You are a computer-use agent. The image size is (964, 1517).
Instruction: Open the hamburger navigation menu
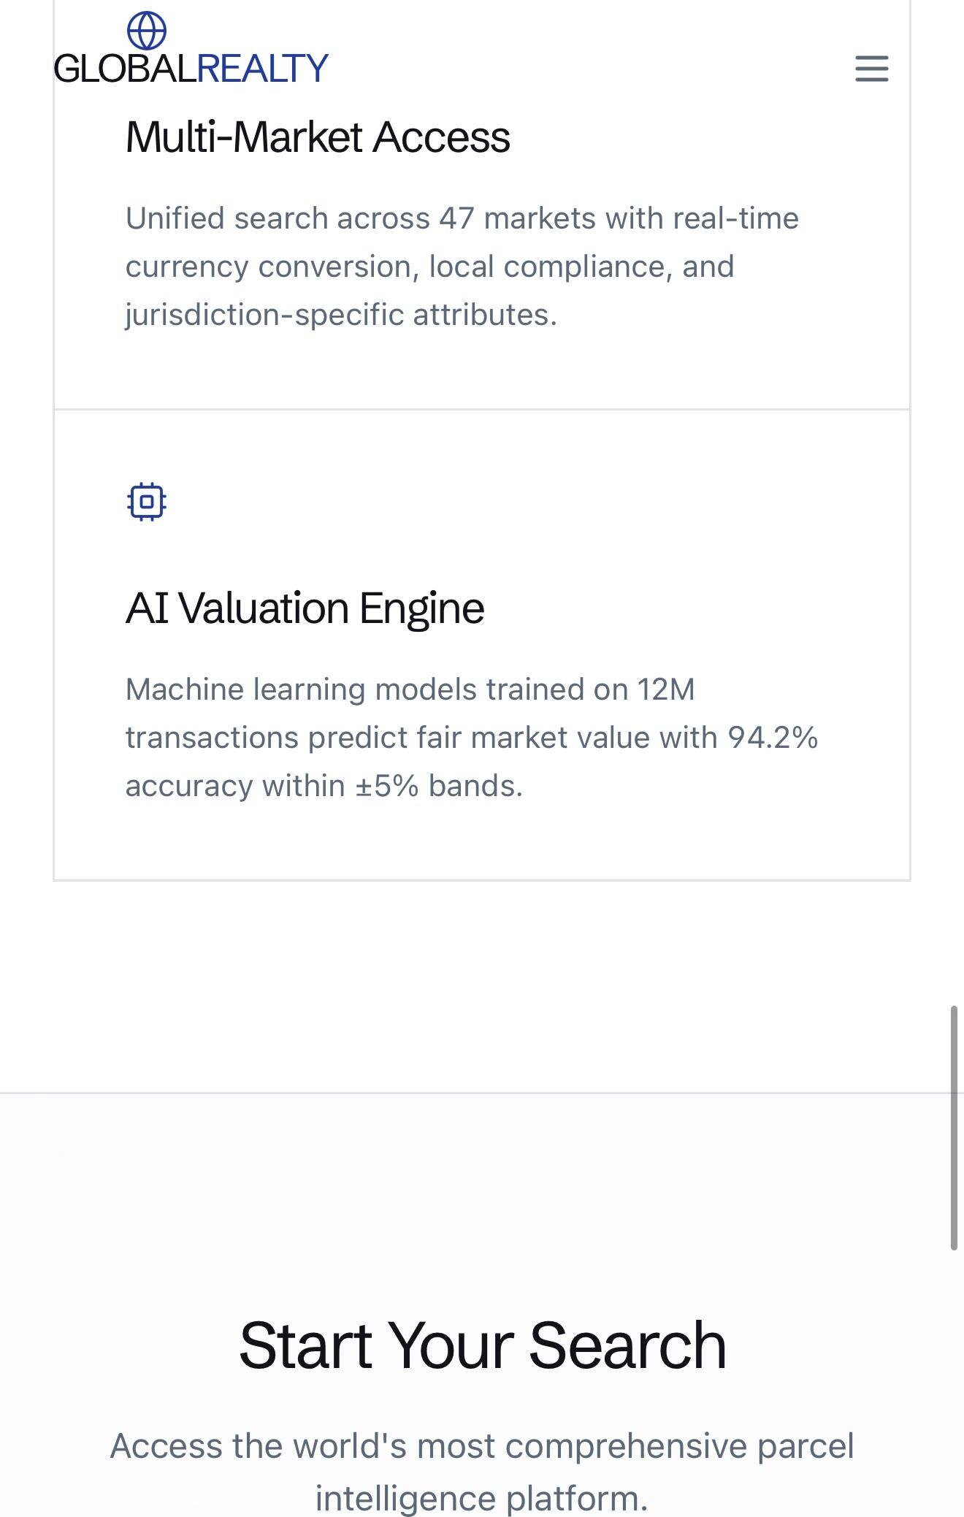click(x=871, y=69)
